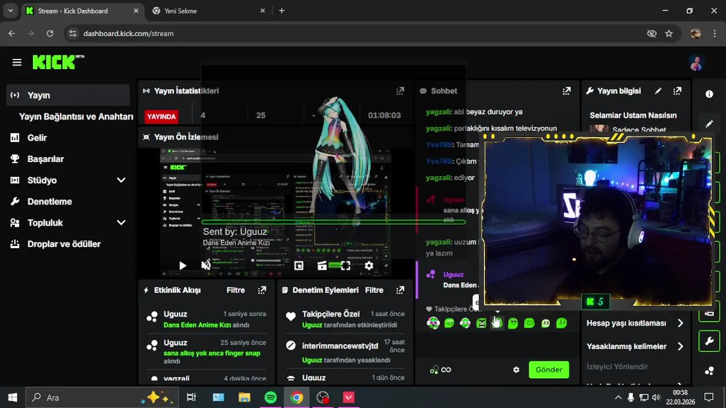Open a new Chrome tab
726x408 pixels.
(282, 11)
